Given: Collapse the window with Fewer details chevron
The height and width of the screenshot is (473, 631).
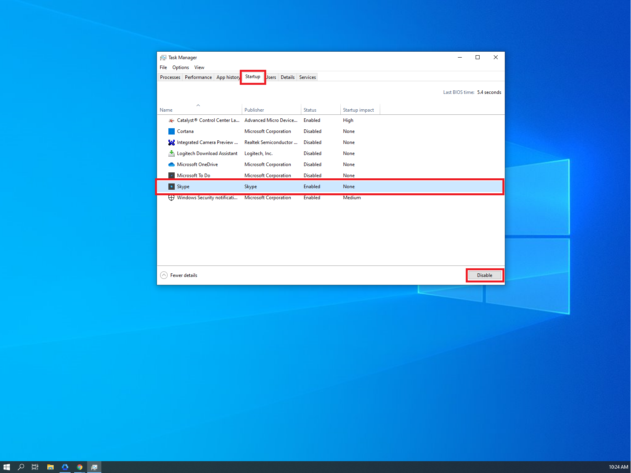Looking at the screenshot, I should 164,275.
